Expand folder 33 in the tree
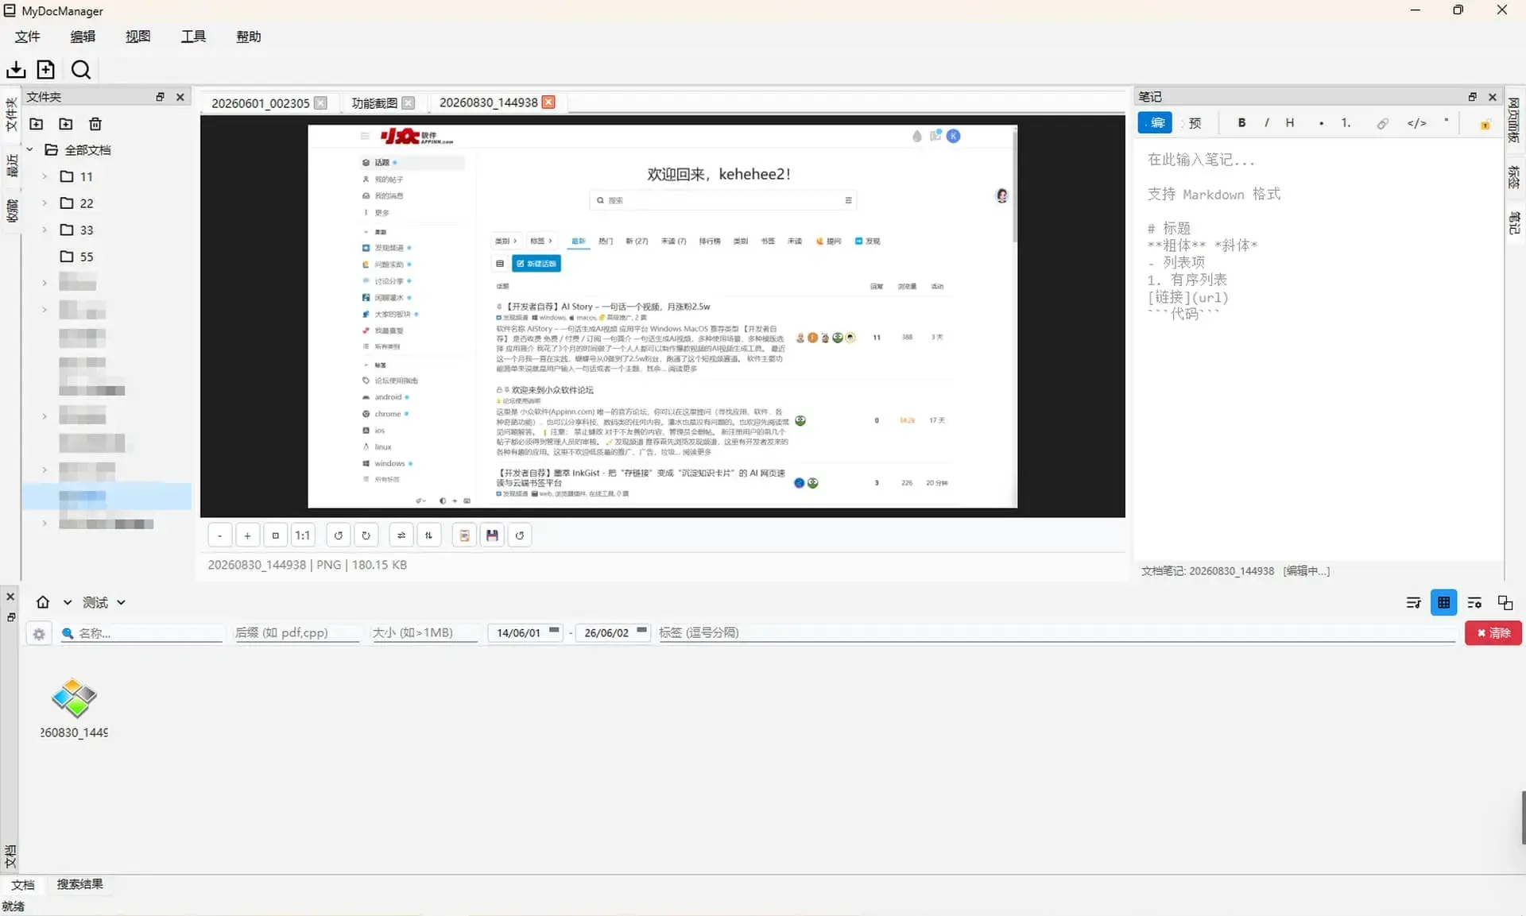This screenshot has height=916, width=1526. (x=45, y=230)
